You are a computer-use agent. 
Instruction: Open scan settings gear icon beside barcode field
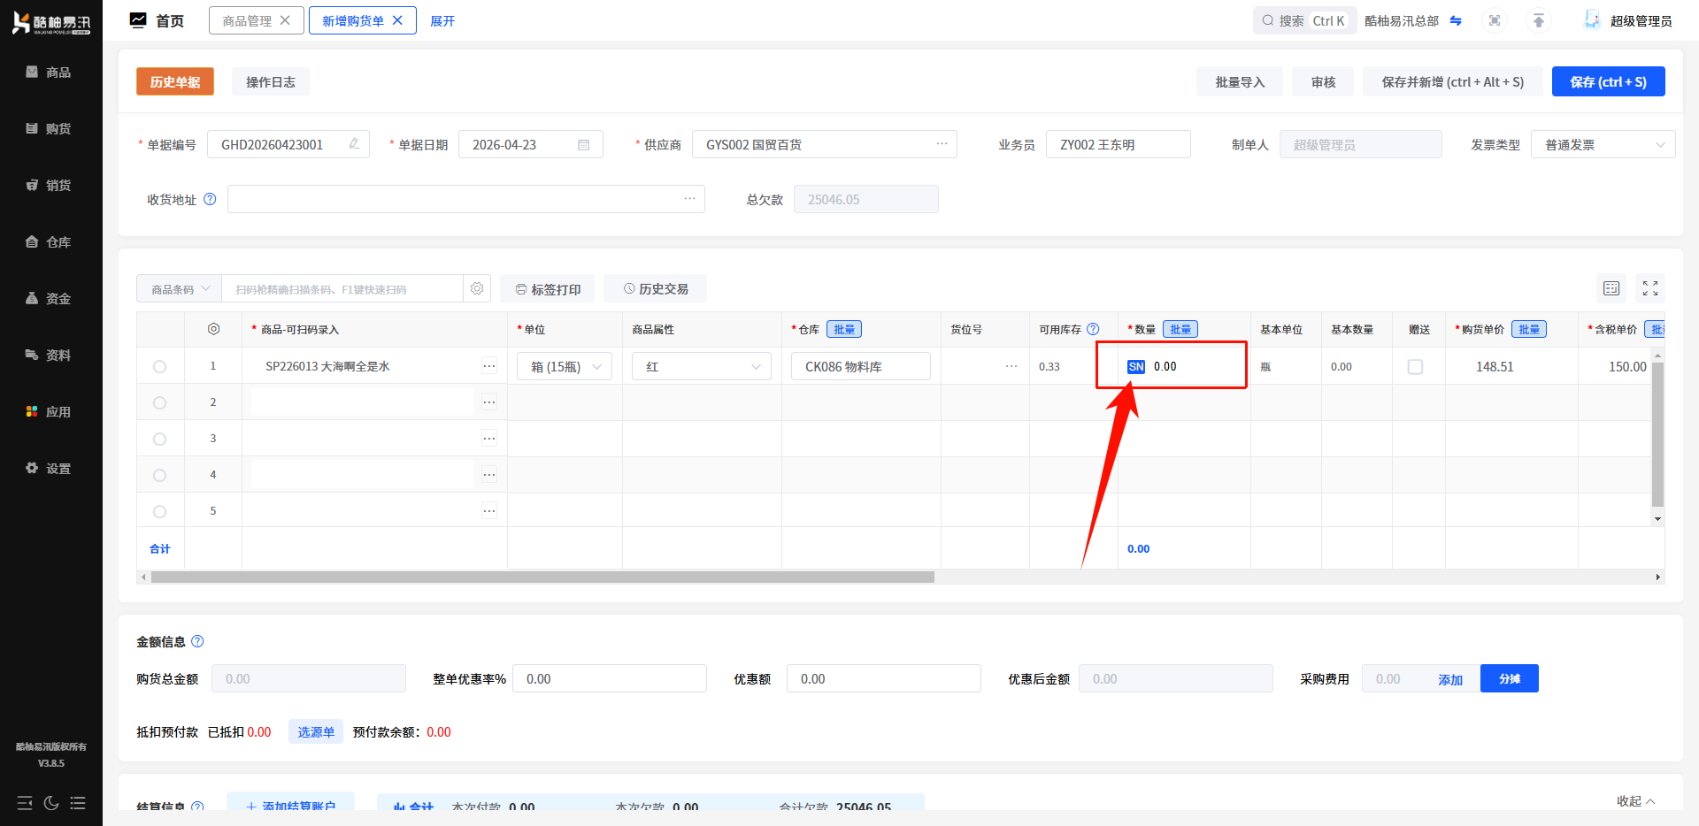point(477,289)
